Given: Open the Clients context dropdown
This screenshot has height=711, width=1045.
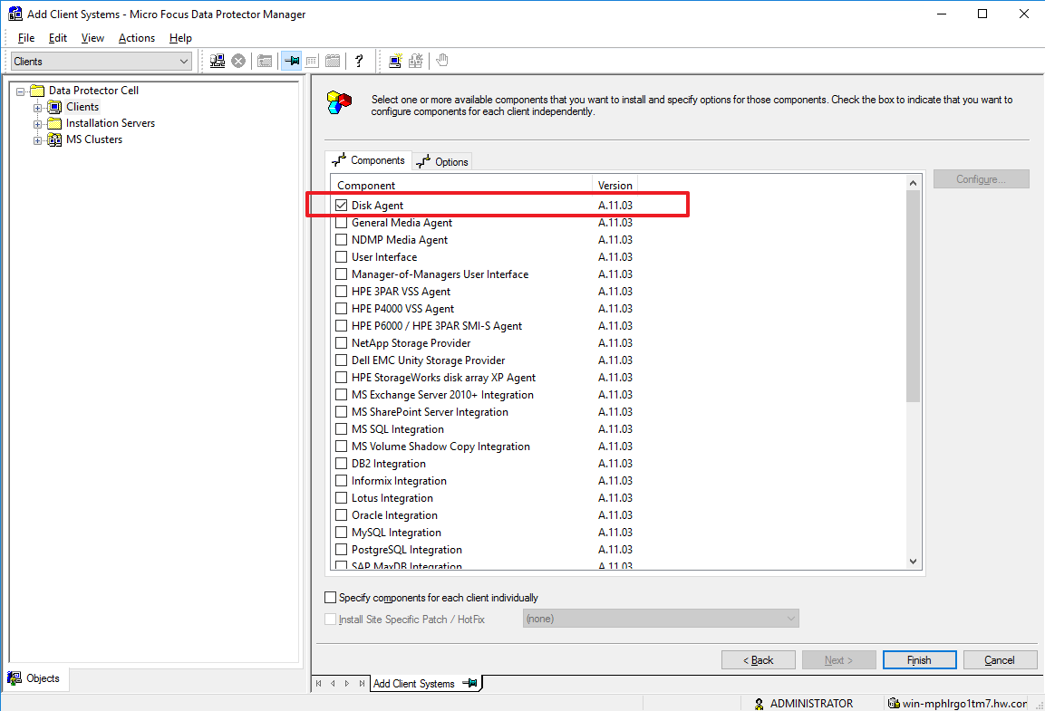Looking at the screenshot, I should point(102,62).
